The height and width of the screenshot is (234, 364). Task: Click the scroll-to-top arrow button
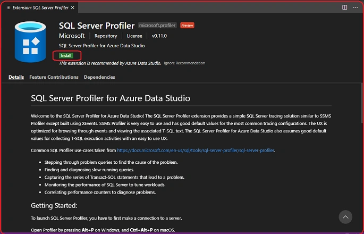tap(345, 217)
